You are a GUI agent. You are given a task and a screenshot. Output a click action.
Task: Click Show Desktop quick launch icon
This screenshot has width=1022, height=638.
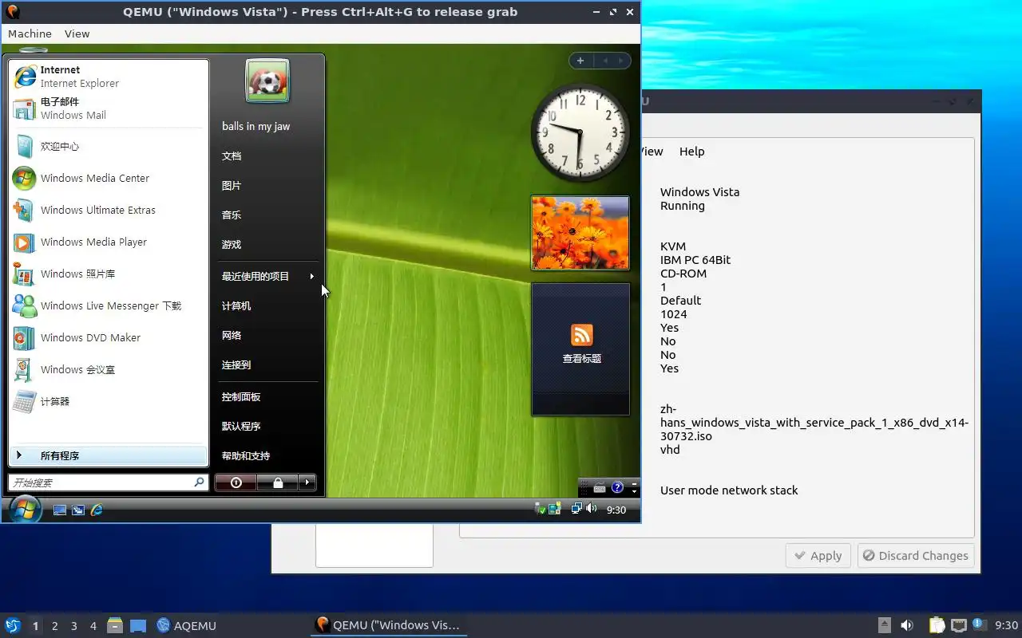click(60, 510)
